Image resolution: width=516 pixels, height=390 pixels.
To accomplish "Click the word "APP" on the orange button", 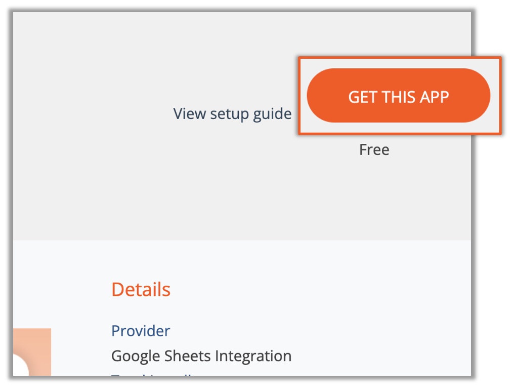I will 435,97.
